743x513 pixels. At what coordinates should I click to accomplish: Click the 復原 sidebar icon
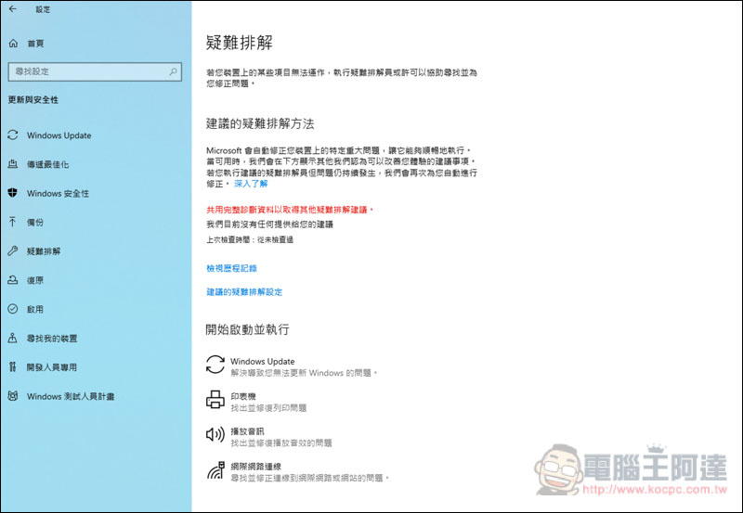tap(13, 280)
